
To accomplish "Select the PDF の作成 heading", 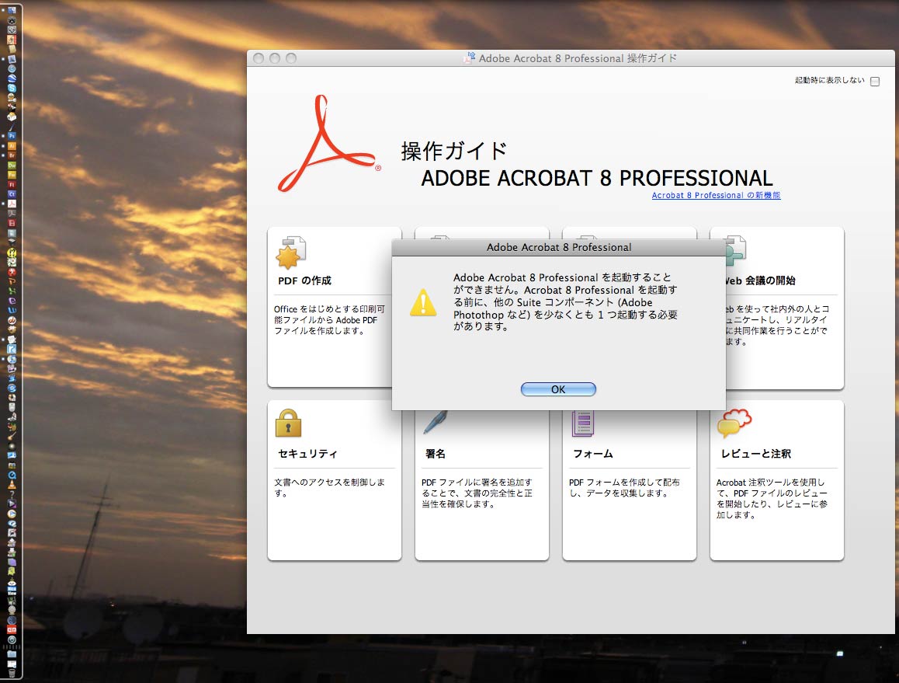I will point(304,281).
